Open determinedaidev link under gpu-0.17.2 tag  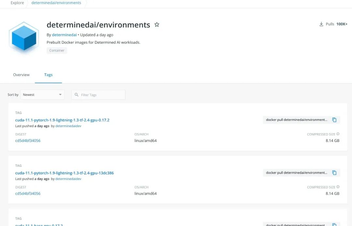pyautogui.click(x=68, y=126)
